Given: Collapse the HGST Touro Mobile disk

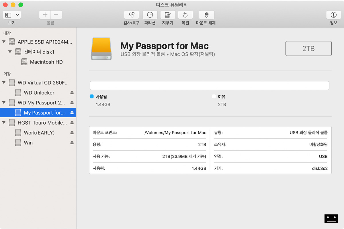Looking at the screenshot, I should [4, 123].
